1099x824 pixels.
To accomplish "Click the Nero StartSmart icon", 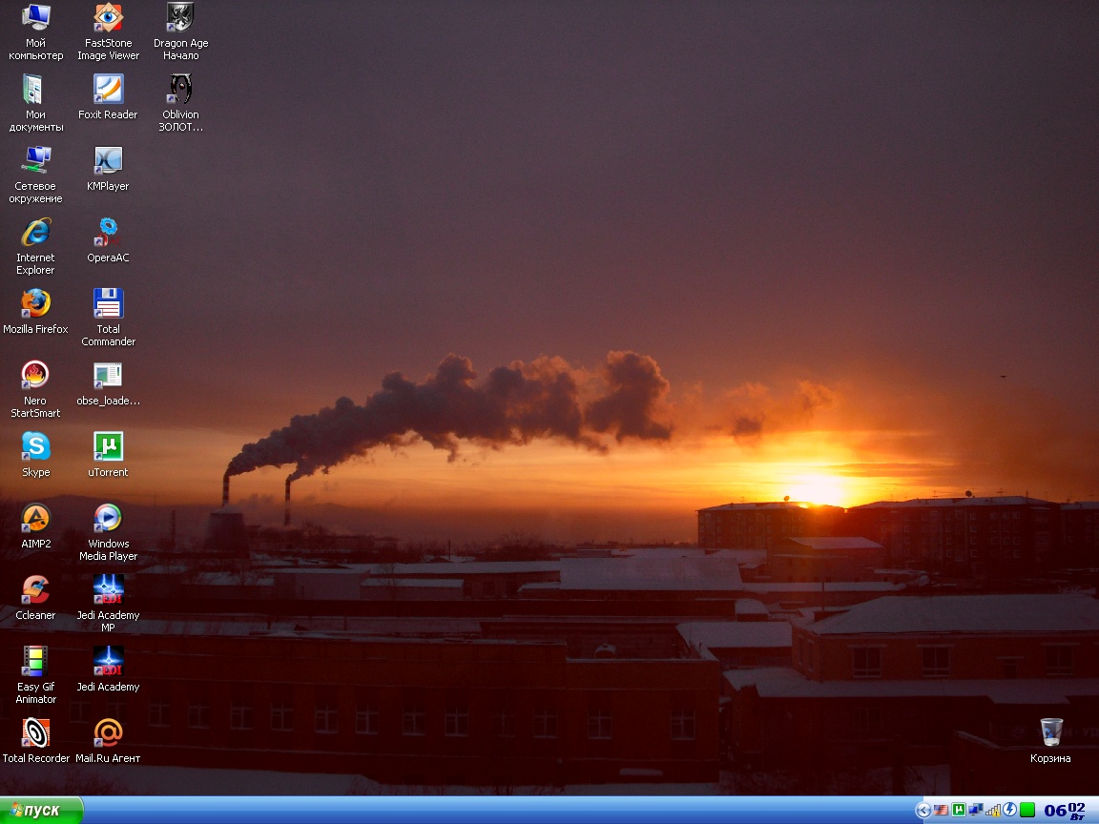I will tap(35, 376).
